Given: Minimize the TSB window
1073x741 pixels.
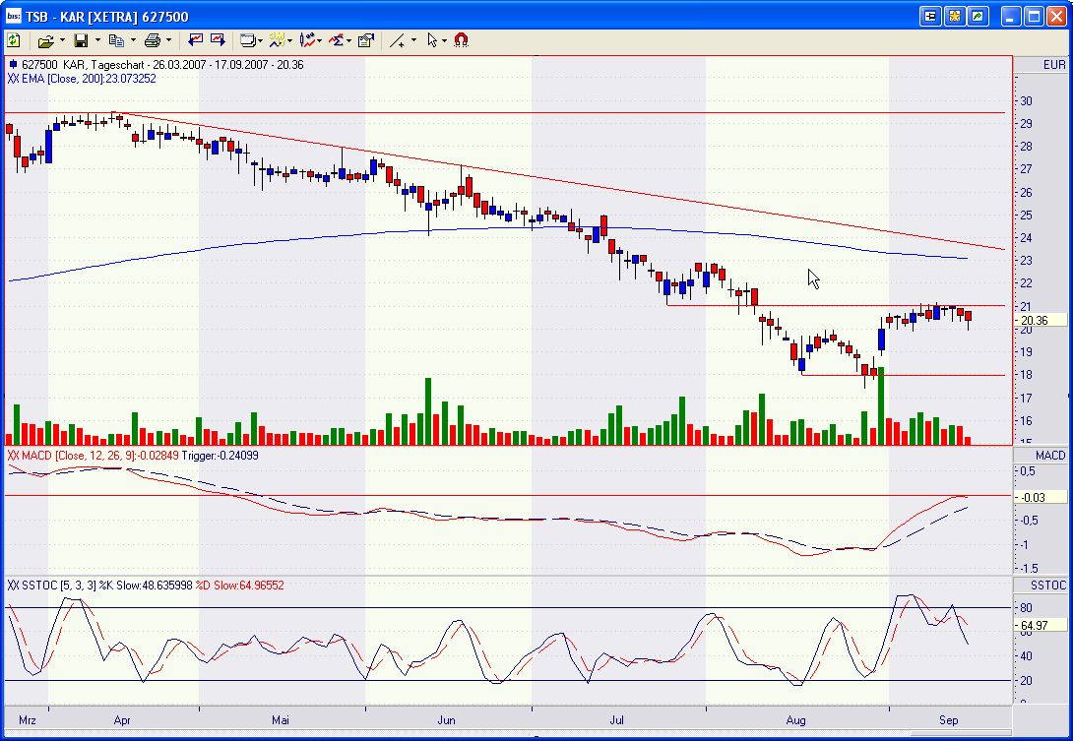Looking at the screenshot, I should click(x=1011, y=16).
